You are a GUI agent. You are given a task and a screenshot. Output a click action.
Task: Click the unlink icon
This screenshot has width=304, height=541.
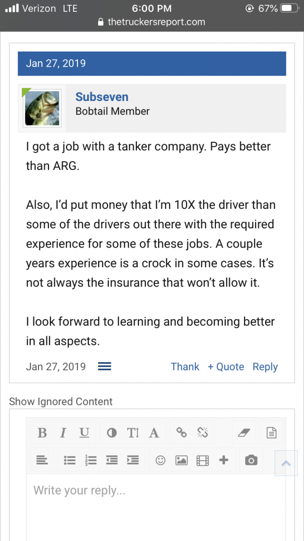tap(203, 433)
